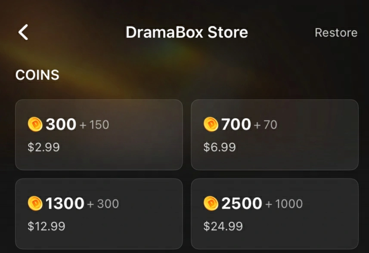Tap the $12.99 price label
Screen dimensions: 369x253
46,226
